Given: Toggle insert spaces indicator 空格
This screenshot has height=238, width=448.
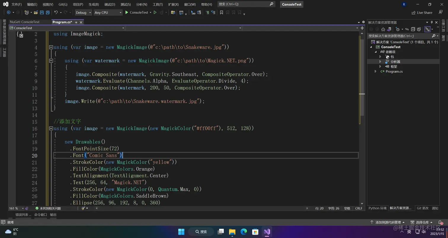Looking at the screenshot, I should coord(347,208).
